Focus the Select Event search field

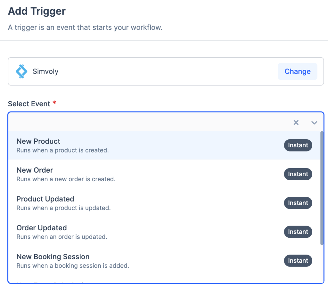pyautogui.click(x=147, y=122)
